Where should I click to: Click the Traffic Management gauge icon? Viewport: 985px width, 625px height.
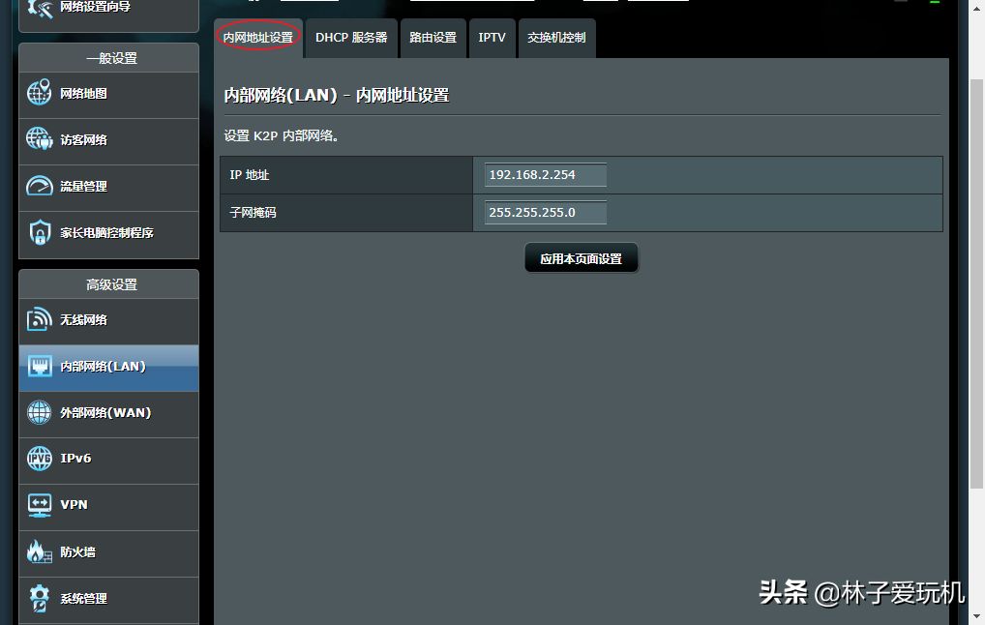pos(40,186)
